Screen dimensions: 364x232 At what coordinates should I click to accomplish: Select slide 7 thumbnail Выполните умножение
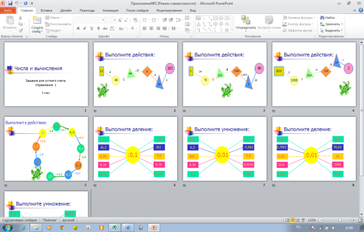click(x=225, y=149)
